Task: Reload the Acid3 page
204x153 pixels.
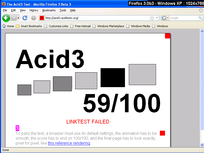Action: (x=25, y=18)
